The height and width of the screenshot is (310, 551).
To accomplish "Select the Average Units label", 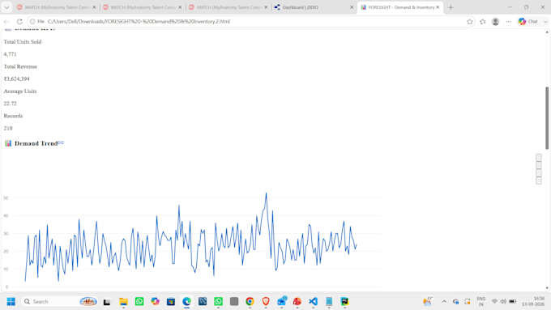I will [20, 91].
